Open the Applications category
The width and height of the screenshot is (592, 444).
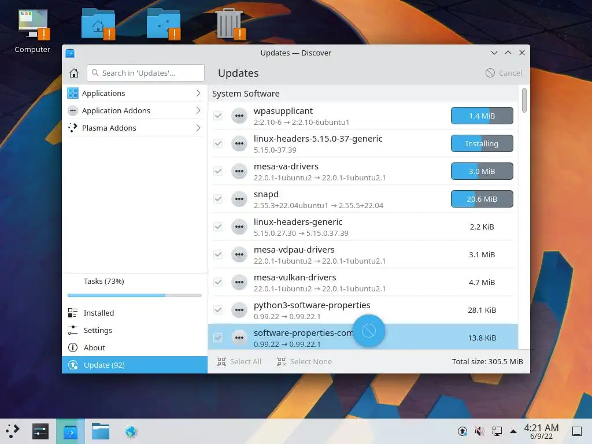point(135,93)
